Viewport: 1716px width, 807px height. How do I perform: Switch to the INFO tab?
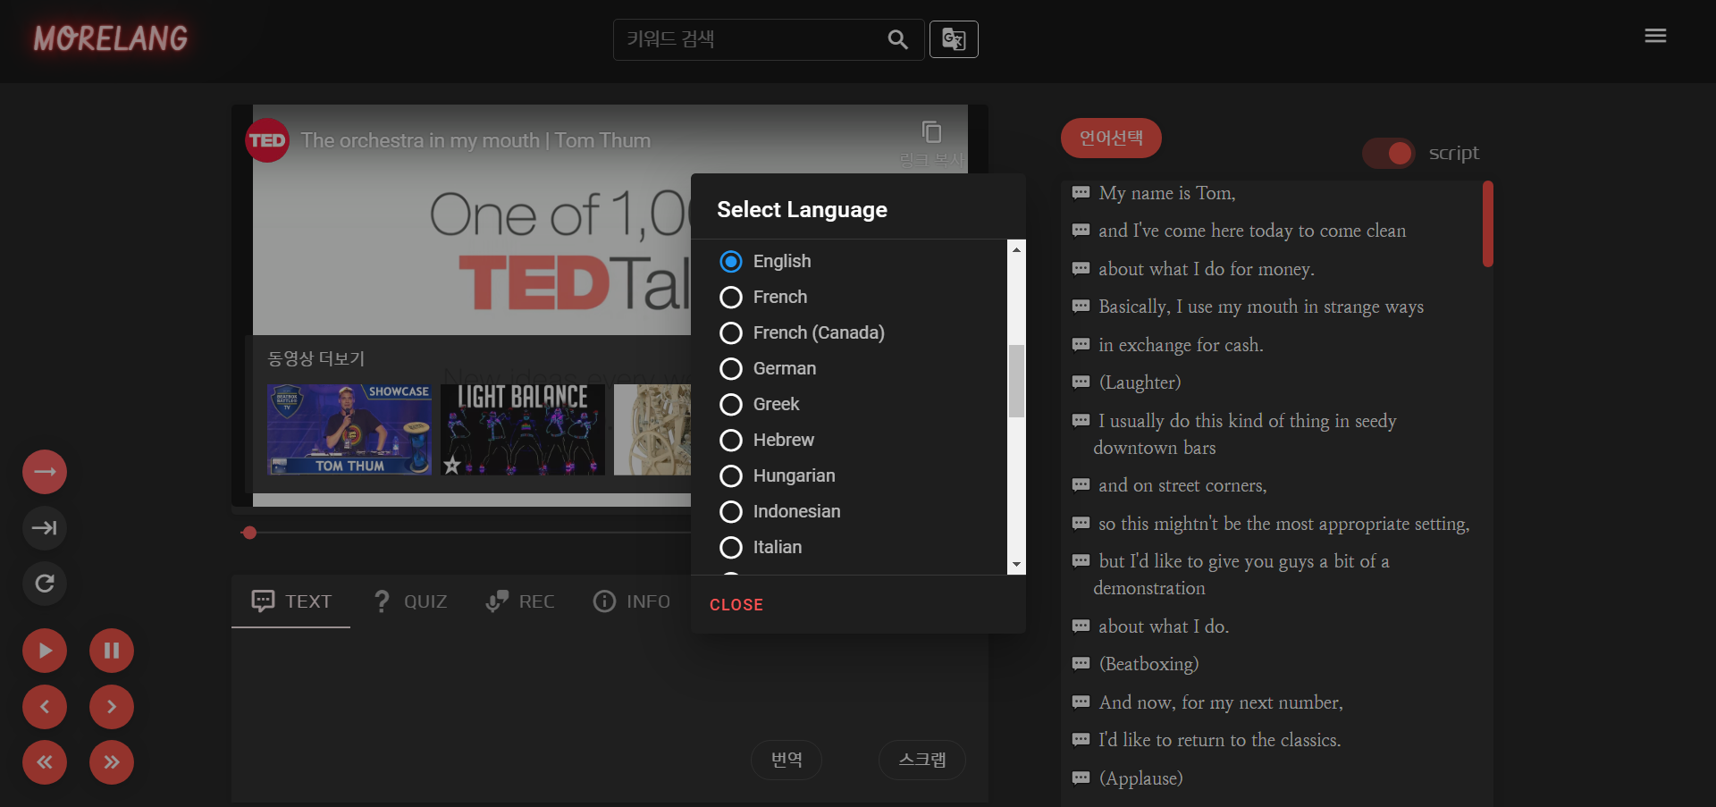tap(632, 601)
